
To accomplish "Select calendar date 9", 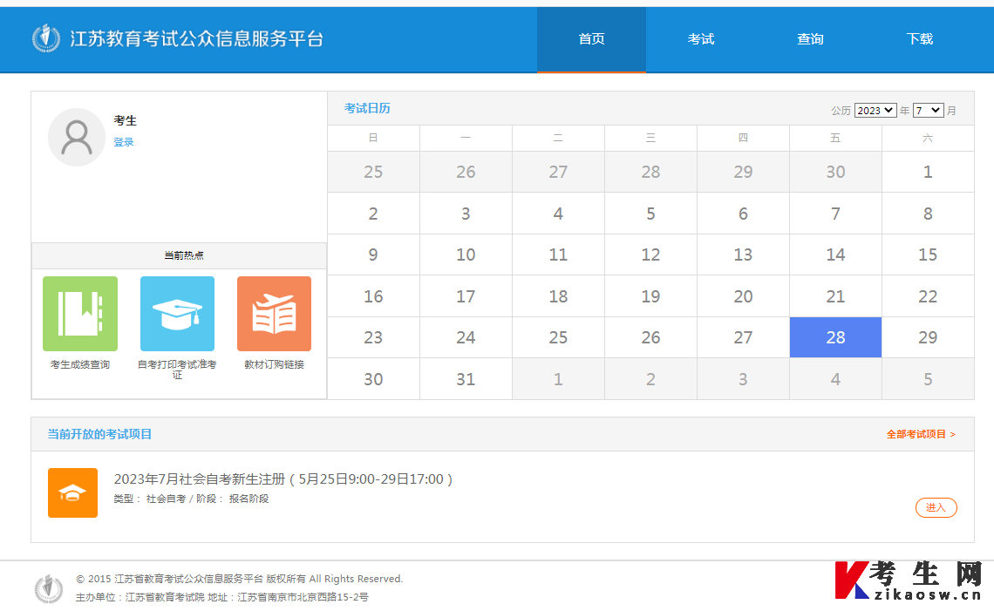I will (x=373, y=255).
